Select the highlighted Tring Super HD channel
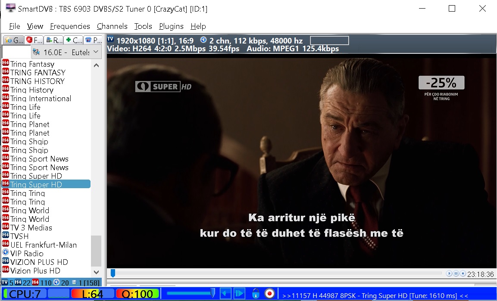The width and height of the screenshot is (497, 301). click(46, 184)
